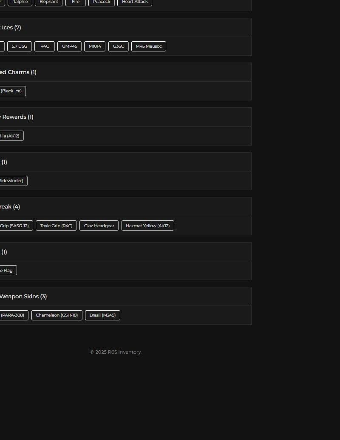
Task: Click the Weapon Skins (3) section header
Action: (x=23, y=297)
